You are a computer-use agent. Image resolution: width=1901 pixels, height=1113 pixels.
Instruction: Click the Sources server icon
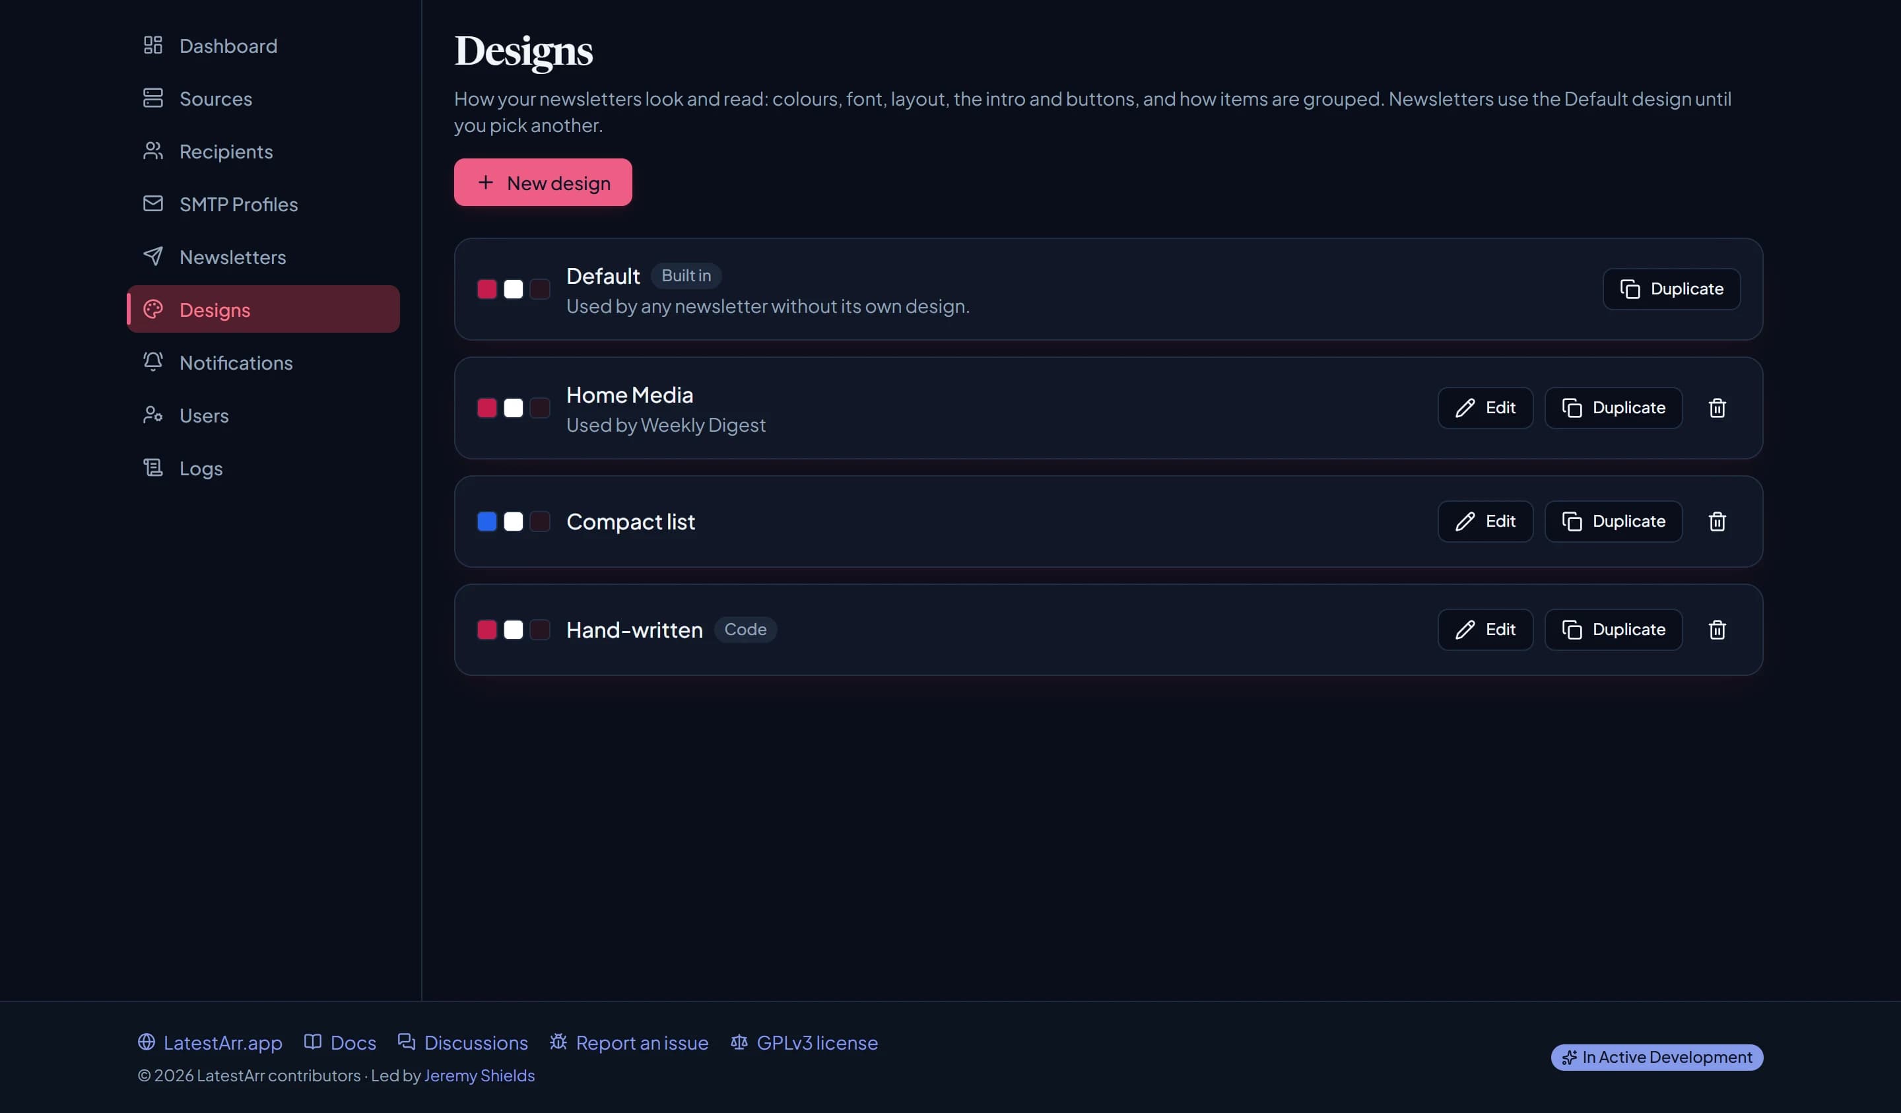pyautogui.click(x=153, y=98)
